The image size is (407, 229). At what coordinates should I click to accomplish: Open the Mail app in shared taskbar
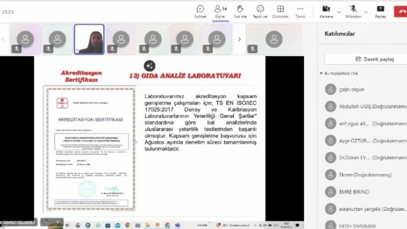(x=118, y=225)
